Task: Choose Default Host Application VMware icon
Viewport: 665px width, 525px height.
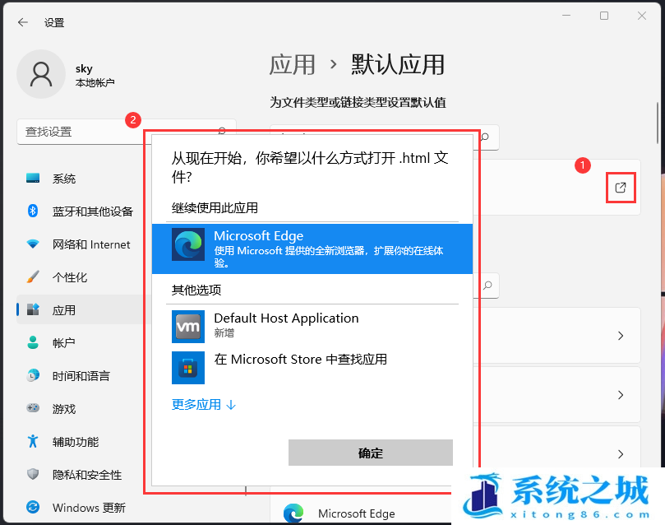Action: pyautogui.click(x=188, y=326)
